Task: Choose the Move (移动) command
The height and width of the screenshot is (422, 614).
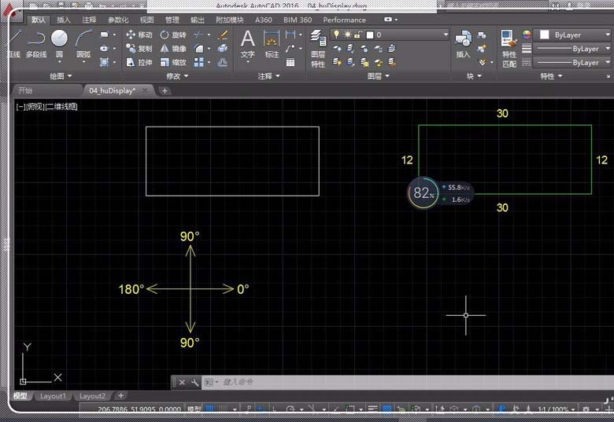Action: tap(139, 35)
